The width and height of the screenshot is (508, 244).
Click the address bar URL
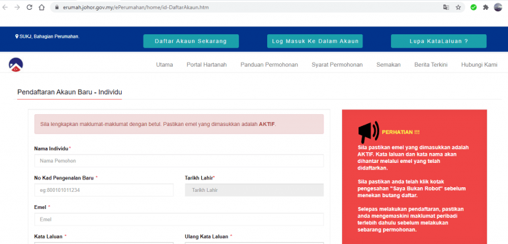[136, 7]
